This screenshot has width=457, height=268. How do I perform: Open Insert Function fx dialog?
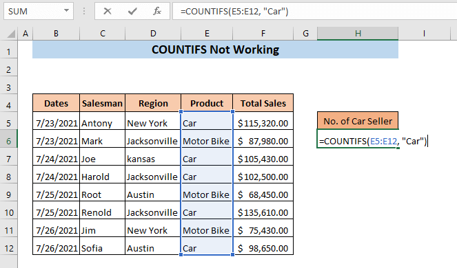click(157, 11)
